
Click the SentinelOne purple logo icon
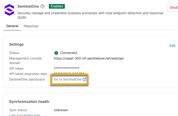point(10,10)
